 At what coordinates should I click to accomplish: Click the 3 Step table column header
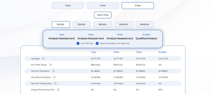139,52
